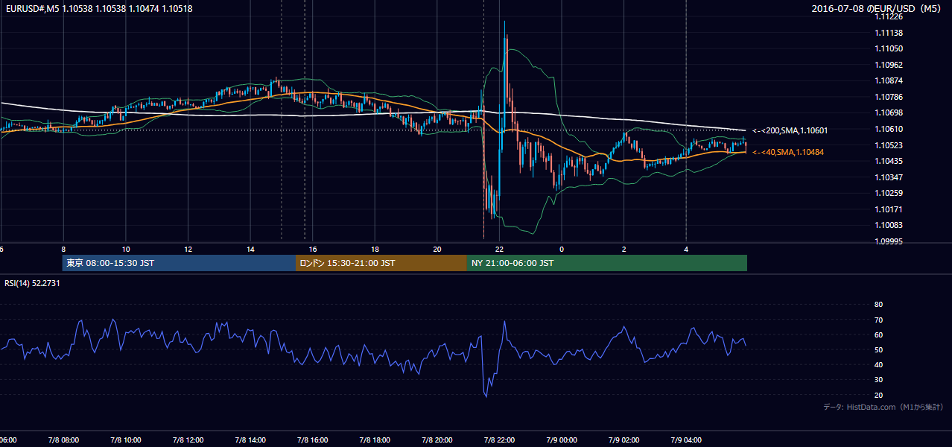Screen dimensions: 952x447
Task: Click the 7/8 10:00 date axis label
Action: 125,440
